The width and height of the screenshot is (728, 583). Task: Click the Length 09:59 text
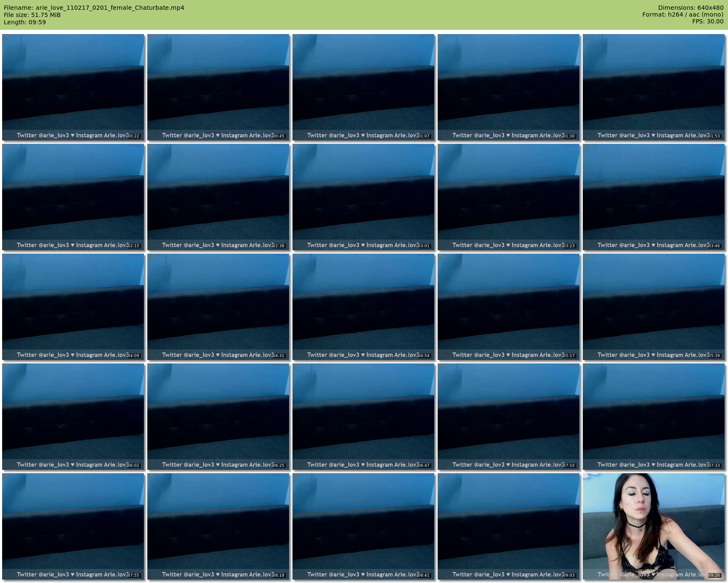click(x=25, y=22)
